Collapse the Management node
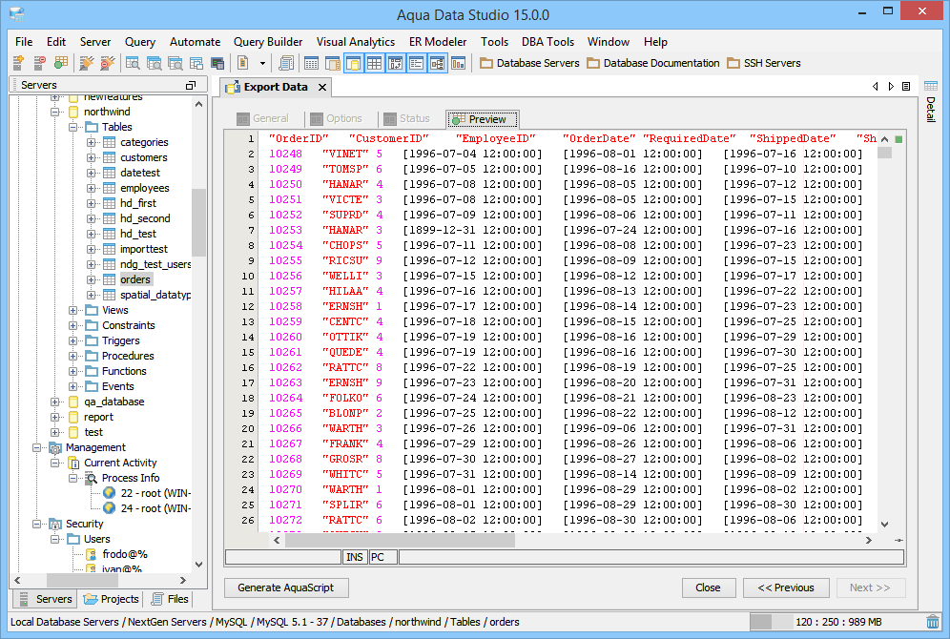Screen dimensions: 950x639 coord(36,447)
